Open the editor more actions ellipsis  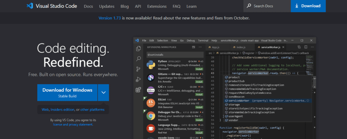pos(312,47)
